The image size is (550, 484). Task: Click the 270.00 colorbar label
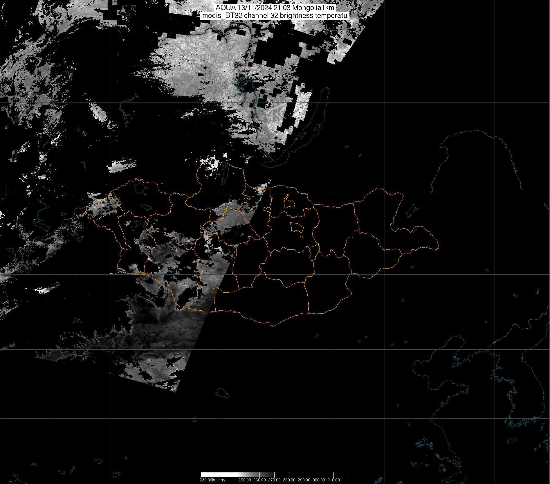click(275, 480)
